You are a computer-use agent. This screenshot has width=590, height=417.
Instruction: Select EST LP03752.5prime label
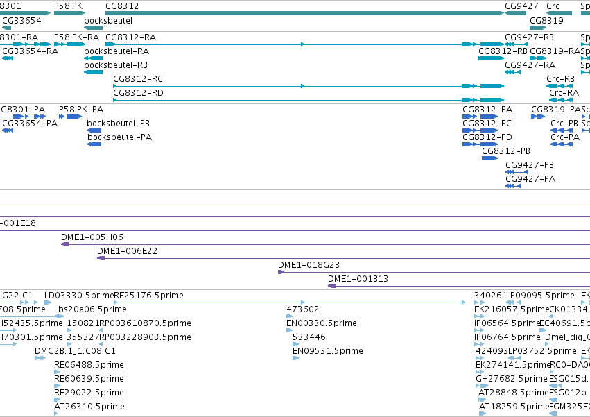pyautogui.click(x=542, y=352)
